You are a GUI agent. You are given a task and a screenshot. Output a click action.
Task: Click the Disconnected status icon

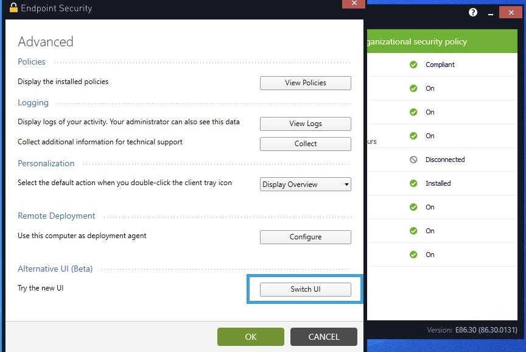point(413,160)
